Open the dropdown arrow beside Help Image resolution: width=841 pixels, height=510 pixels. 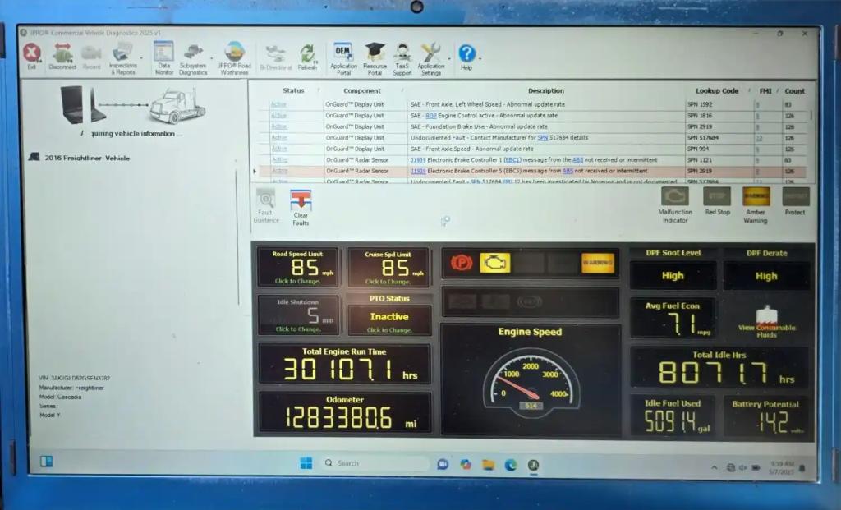coord(480,59)
